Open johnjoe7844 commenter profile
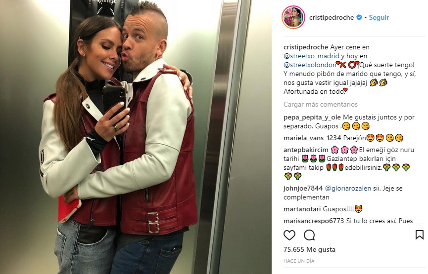This screenshot has height=274, width=428. click(303, 188)
